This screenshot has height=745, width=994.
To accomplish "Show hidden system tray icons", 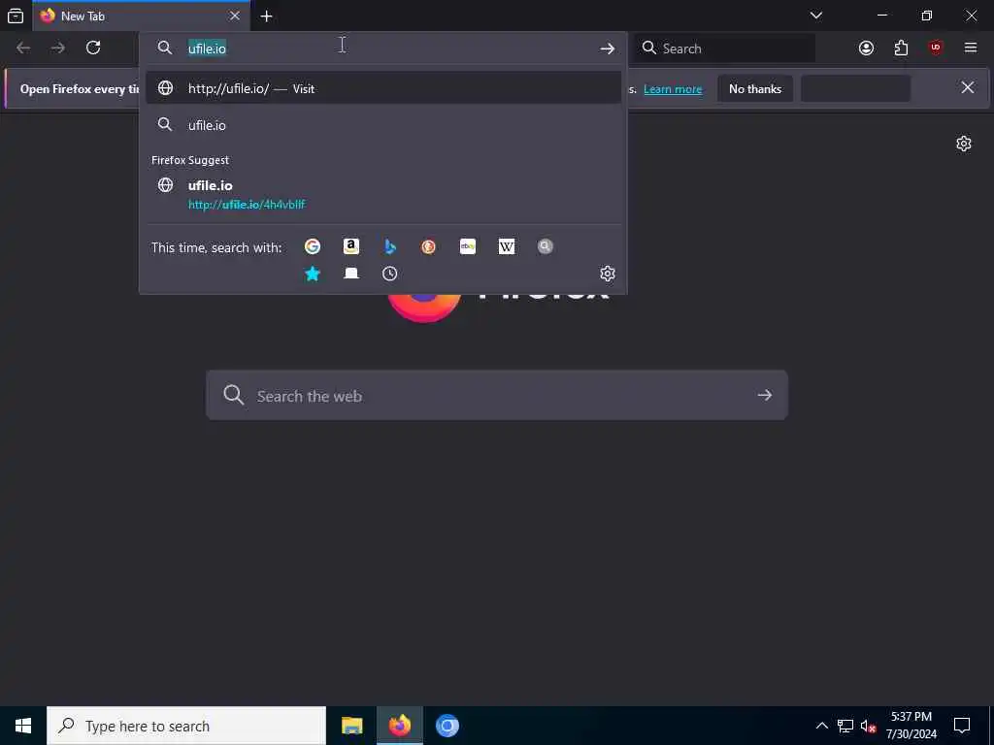I will click(821, 726).
